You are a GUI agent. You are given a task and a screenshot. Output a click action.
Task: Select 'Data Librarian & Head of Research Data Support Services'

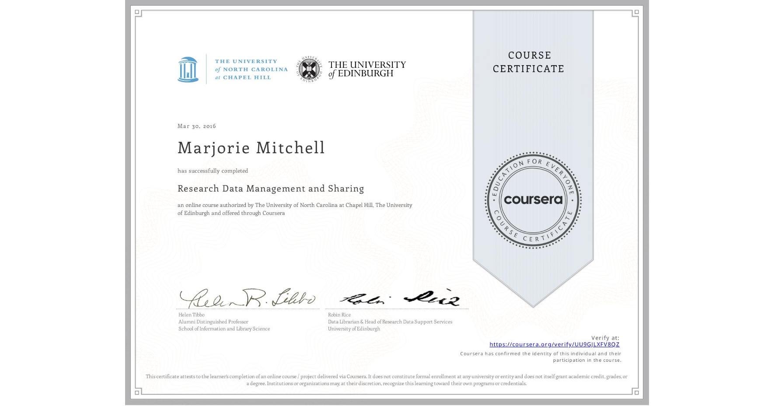tap(390, 322)
